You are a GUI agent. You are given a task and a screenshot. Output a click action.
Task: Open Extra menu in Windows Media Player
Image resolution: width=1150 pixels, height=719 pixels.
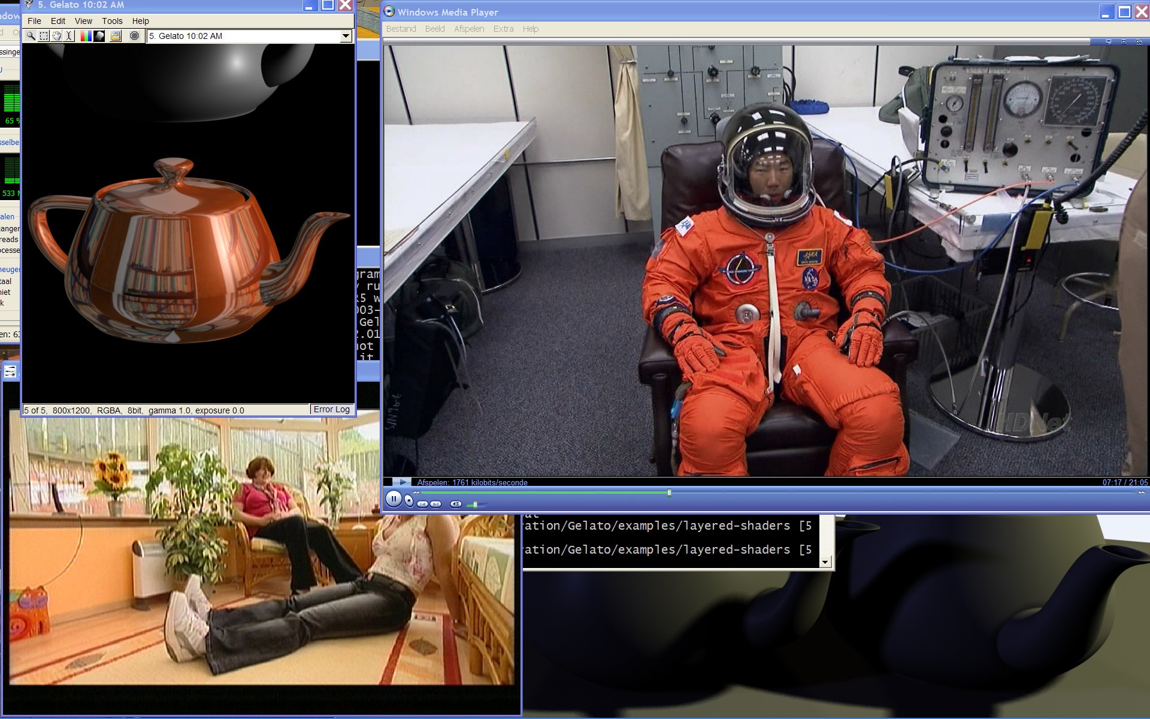(503, 29)
